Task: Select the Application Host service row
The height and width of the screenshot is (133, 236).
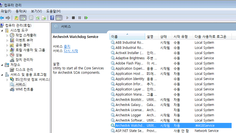Action: (x=171, y=74)
